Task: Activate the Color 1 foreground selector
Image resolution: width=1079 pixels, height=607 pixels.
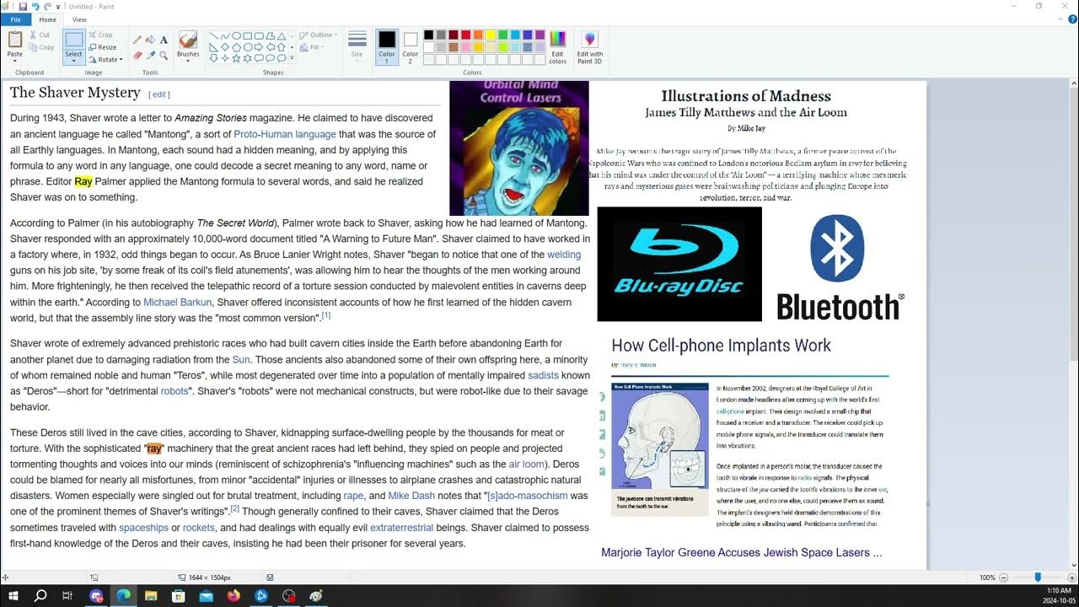Action: [387, 46]
